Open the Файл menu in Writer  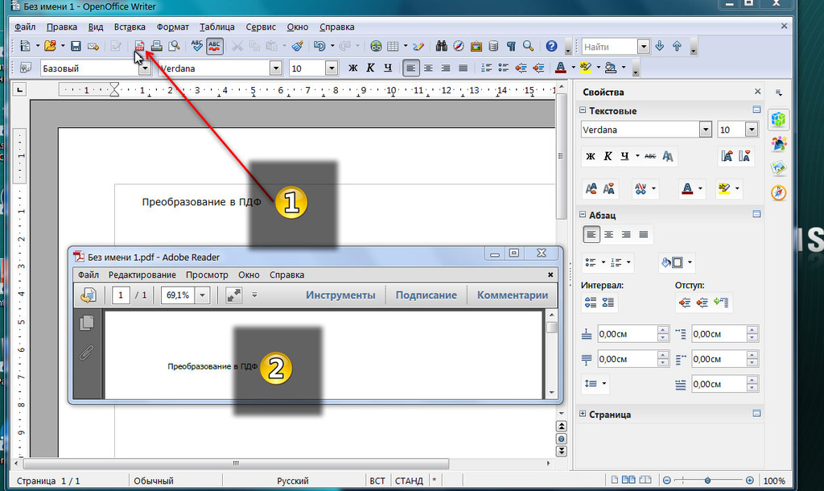25,27
